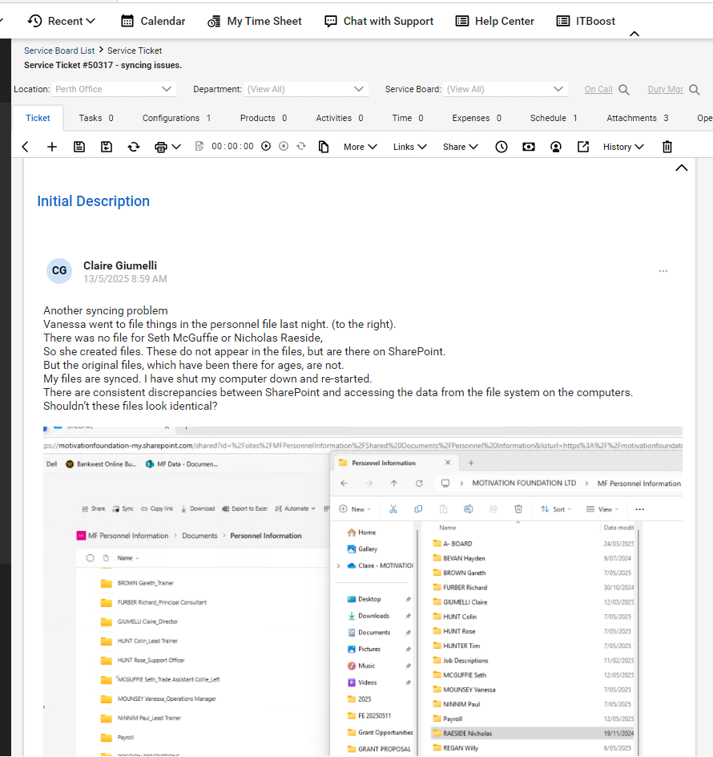The width and height of the screenshot is (713, 757).
Task: Click the copy documents icon
Action: click(x=324, y=147)
